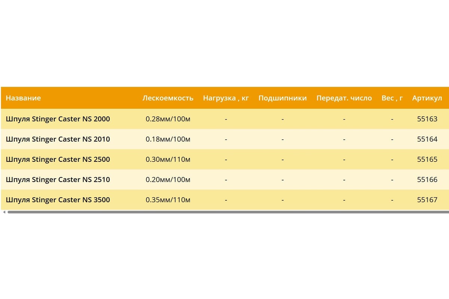Click the Артикул column header

click(x=427, y=98)
